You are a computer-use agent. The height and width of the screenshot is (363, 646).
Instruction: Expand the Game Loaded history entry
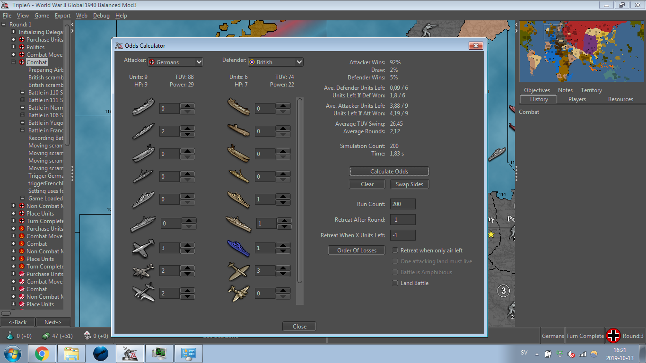point(23,199)
